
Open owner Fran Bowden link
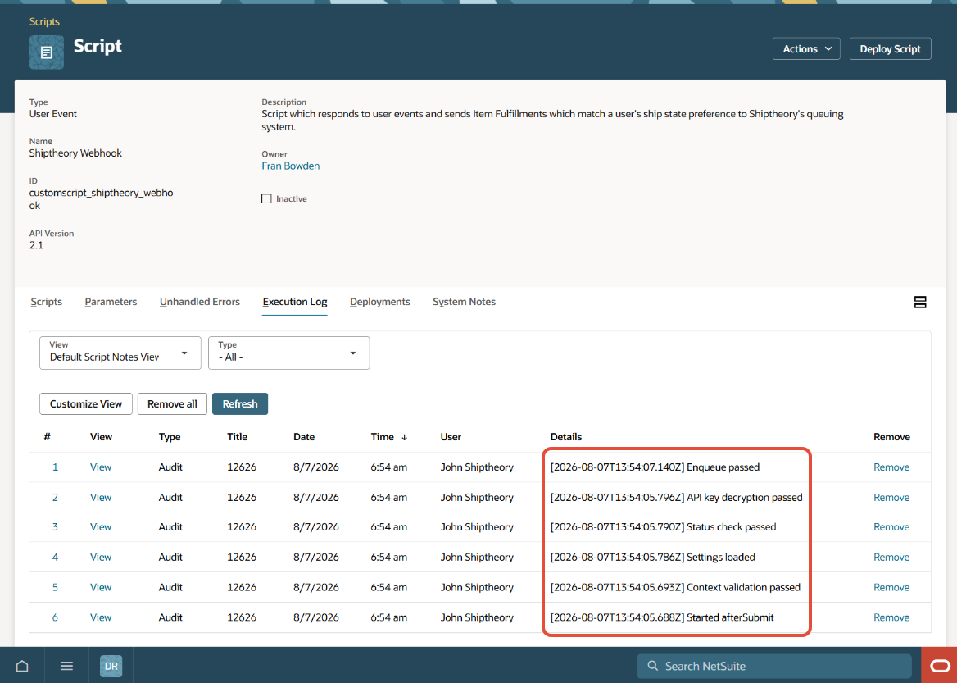tap(291, 166)
